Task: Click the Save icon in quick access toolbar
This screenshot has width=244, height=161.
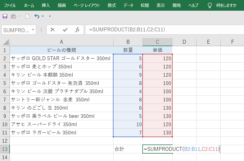Action: click(5, 16)
